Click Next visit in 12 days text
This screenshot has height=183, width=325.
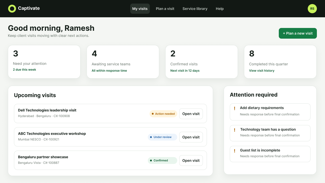click(185, 71)
